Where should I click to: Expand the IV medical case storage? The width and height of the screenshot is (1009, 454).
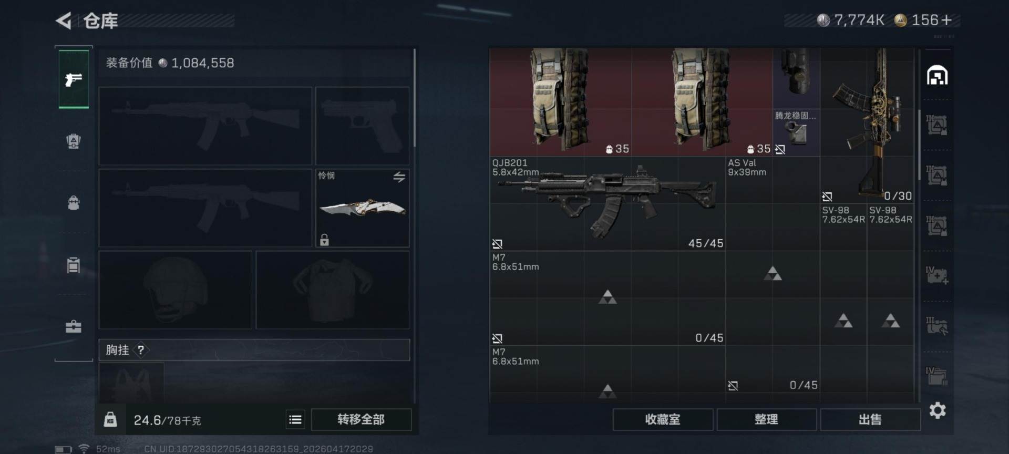coord(937,275)
